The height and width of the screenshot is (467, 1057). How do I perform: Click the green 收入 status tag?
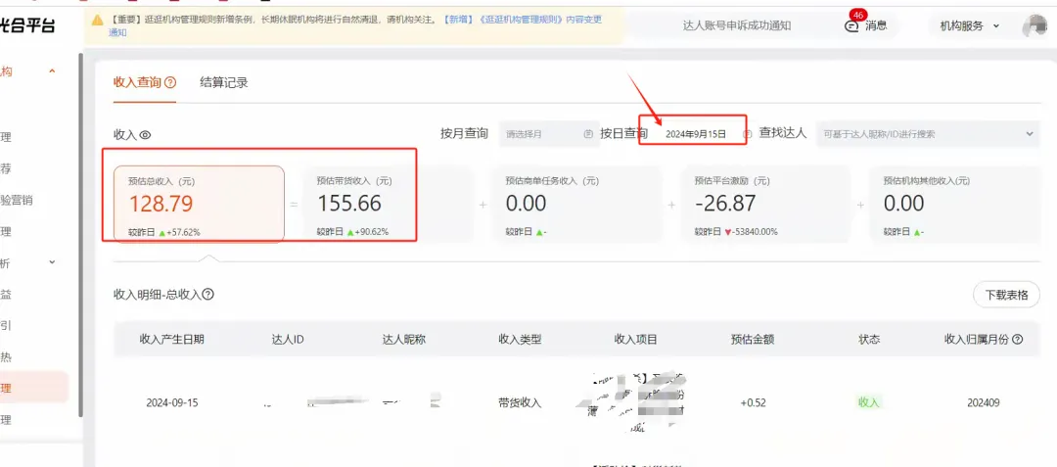(869, 402)
